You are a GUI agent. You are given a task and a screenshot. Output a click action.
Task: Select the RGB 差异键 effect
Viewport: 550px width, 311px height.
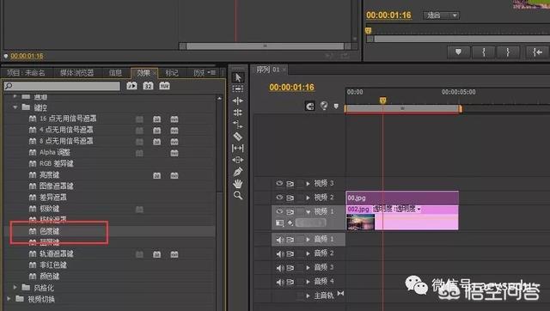pos(56,163)
